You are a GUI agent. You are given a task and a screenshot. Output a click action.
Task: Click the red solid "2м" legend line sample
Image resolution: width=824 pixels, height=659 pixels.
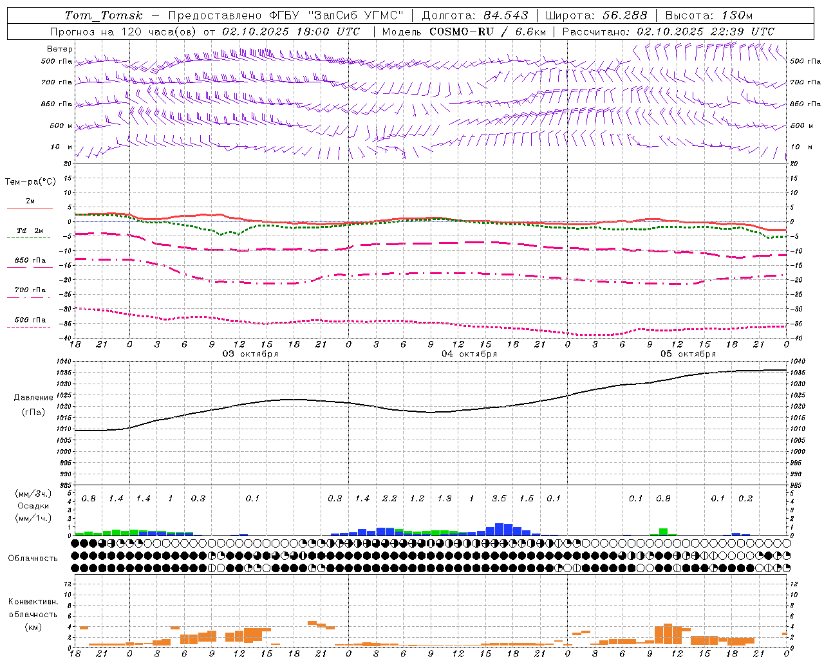point(30,208)
